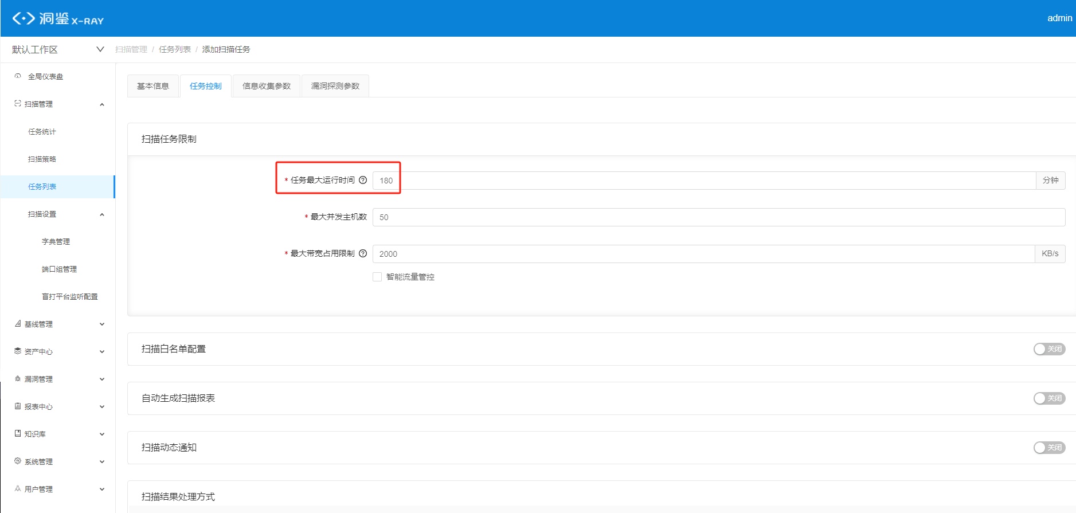The height and width of the screenshot is (513, 1076).
Task: Enable the 智能流量管控 checkbox
Action: (377, 277)
